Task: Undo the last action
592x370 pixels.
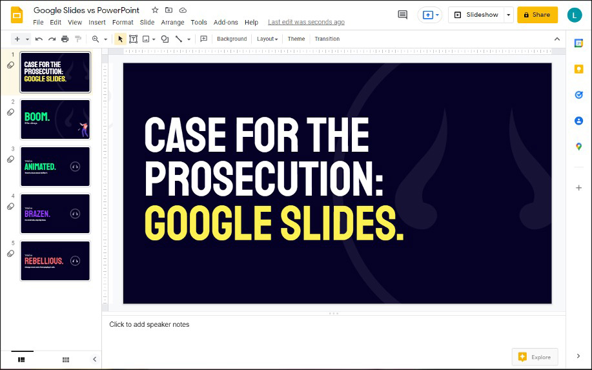Action: 39,39
